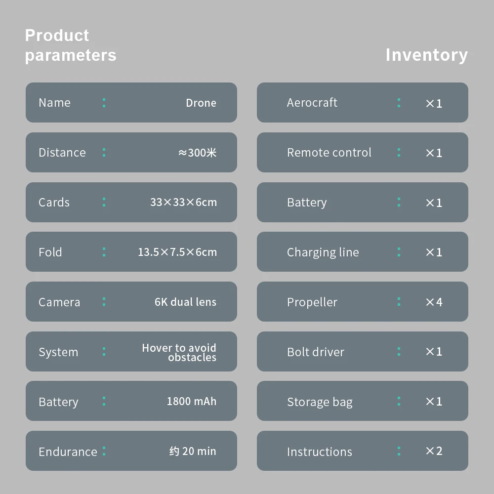Select the Distance ≈300 row
Viewport: 494px width, 494px height.
coord(131,153)
